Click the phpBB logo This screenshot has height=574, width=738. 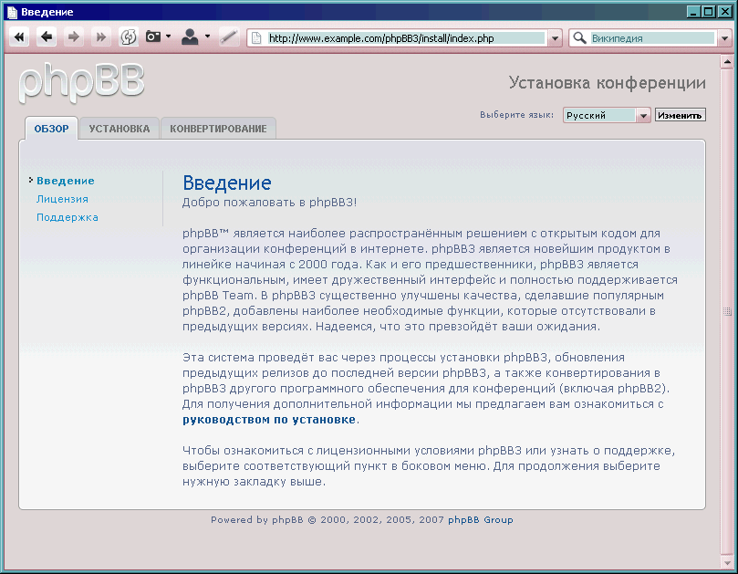click(82, 82)
